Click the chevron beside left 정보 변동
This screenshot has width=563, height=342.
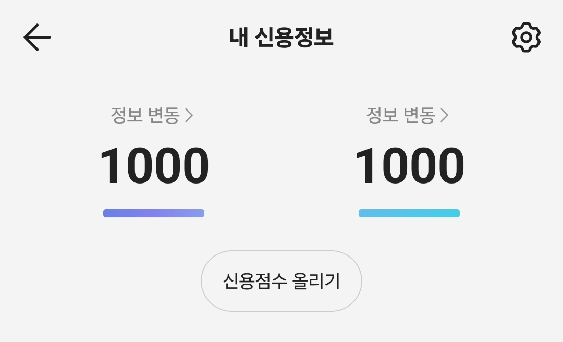click(189, 115)
